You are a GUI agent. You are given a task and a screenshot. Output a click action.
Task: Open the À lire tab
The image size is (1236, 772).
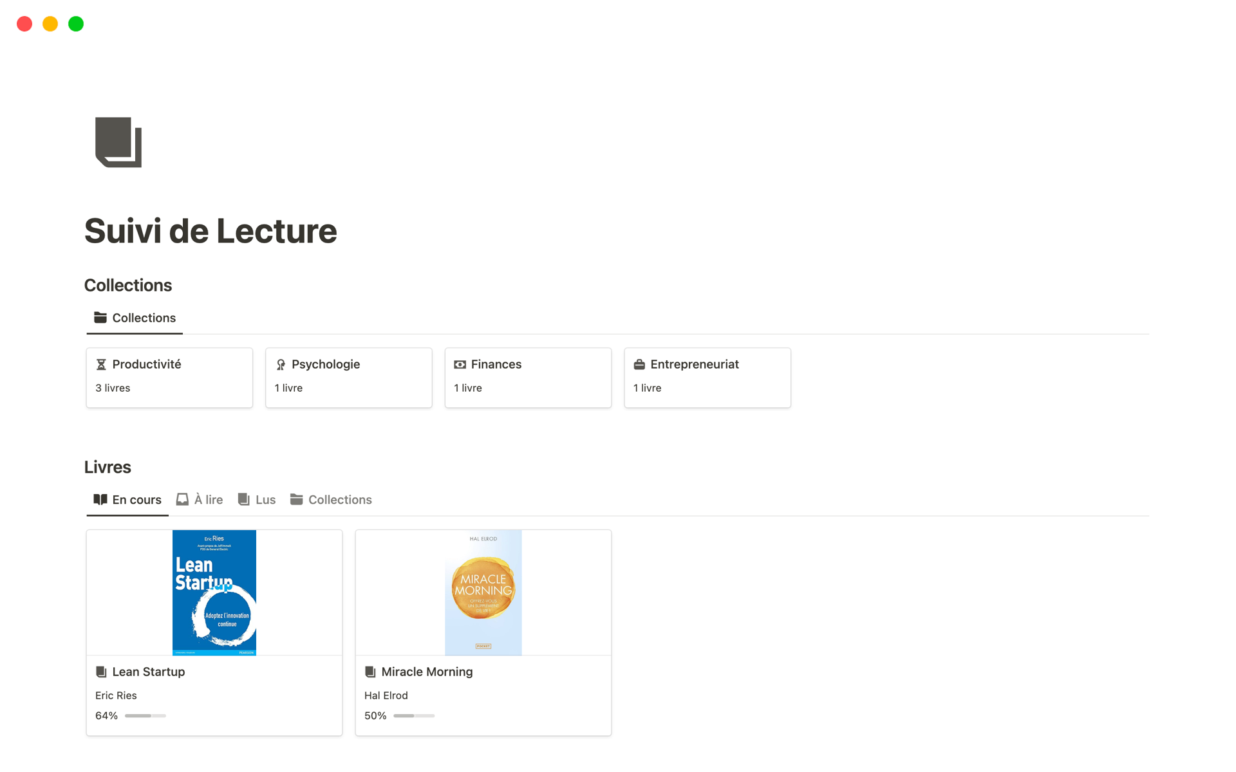click(200, 500)
